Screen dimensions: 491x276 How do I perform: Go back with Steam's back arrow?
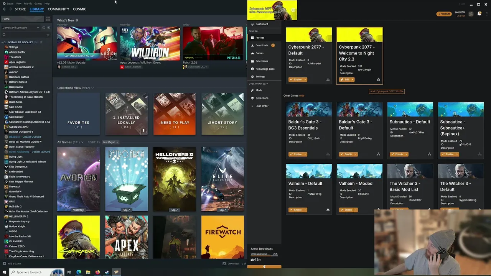[5, 9]
